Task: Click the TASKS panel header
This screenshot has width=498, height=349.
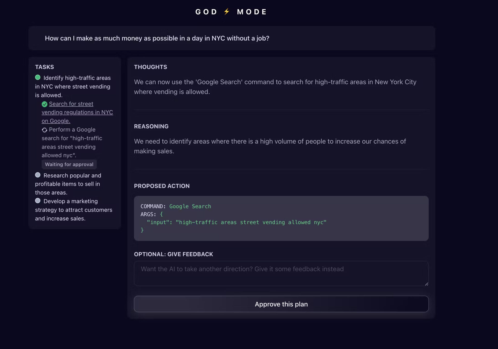Action: (44, 67)
